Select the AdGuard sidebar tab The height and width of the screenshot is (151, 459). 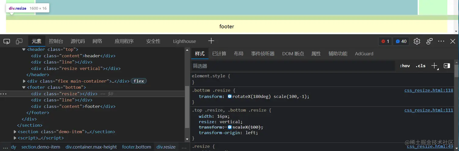coord(364,54)
